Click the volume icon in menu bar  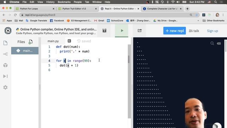point(178,2)
